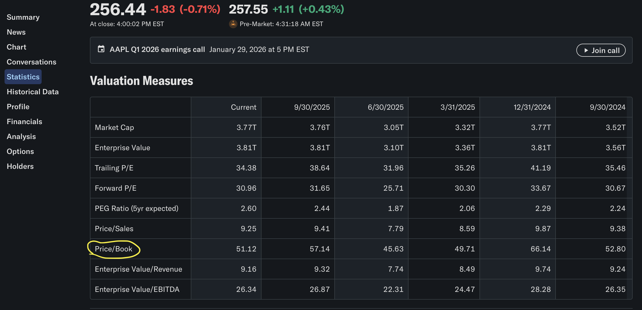The height and width of the screenshot is (310, 642).
Task: Click the 9/30/2025 column header
Action: point(312,107)
